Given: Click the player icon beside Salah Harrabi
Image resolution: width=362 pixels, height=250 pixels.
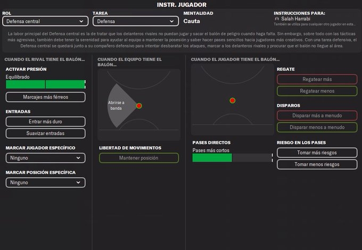Looking at the screenshot, I should pyautogui.click(x=277, y=19).
